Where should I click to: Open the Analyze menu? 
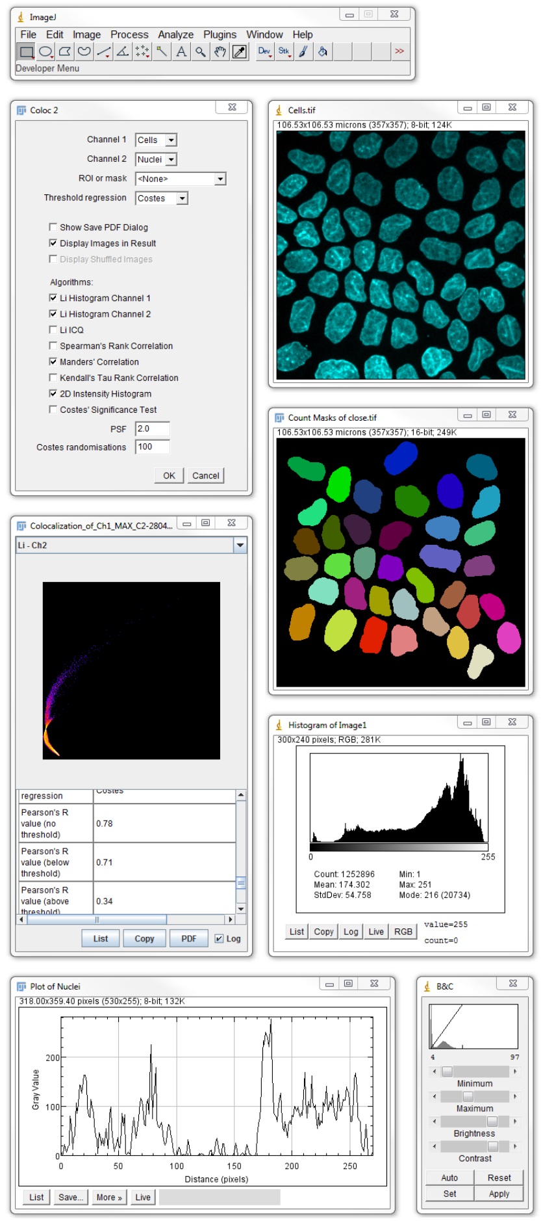[176, 34]
